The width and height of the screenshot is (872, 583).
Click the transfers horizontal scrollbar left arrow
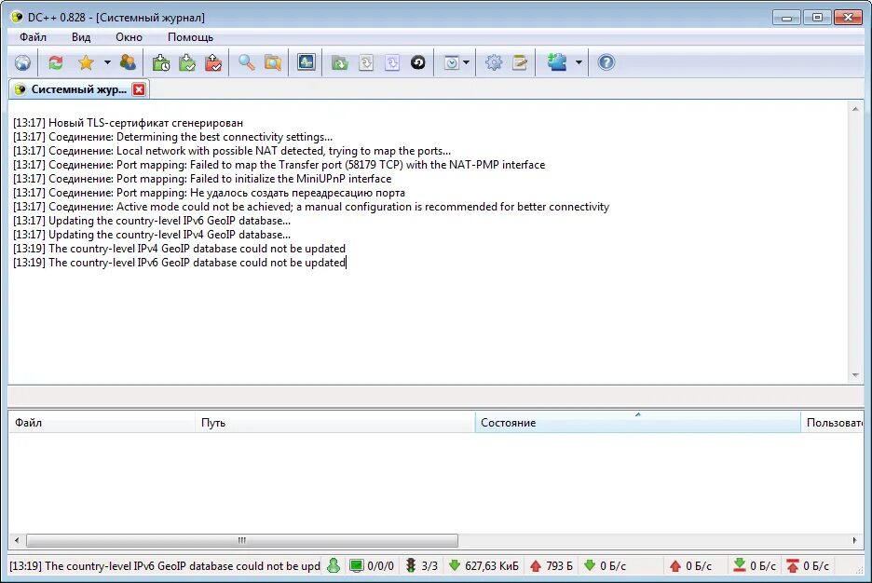tap(17, 540)
